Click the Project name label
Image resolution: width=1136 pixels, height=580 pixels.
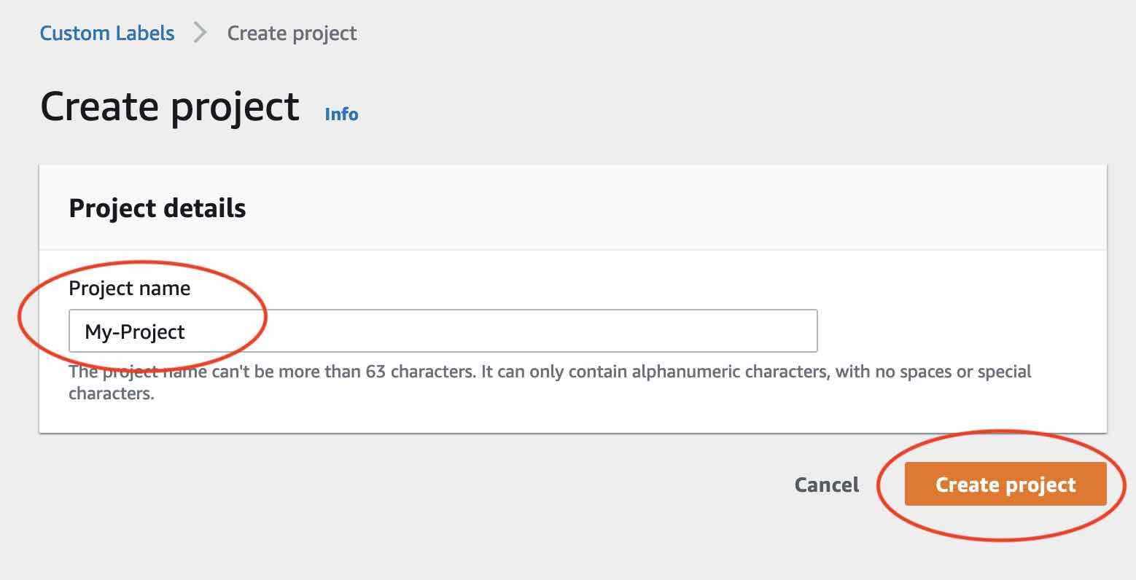(129, 288)
